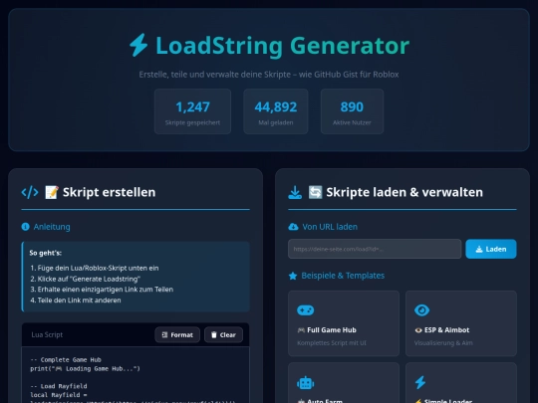The width and height of the screenshot is (538, 403).
Task: Click the "Komplettes Script mit UI" description
Action: (x=332, y=343)
